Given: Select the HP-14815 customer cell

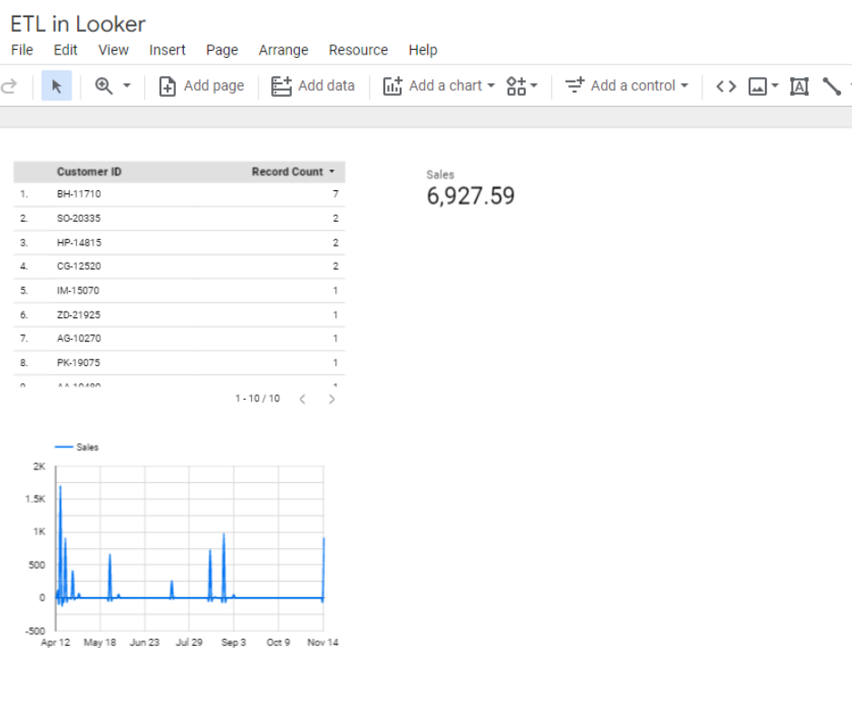Looking at the screenshot, I should point(80,243).
